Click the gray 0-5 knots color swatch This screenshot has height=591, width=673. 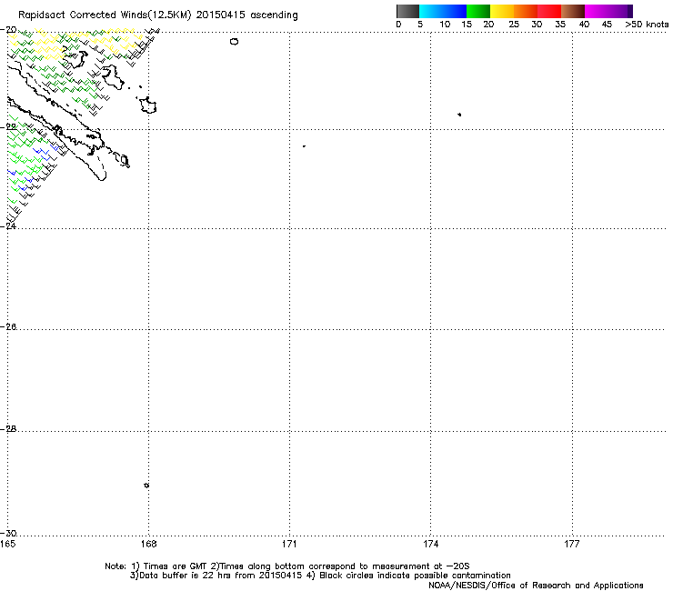click(x=407, y=11)
